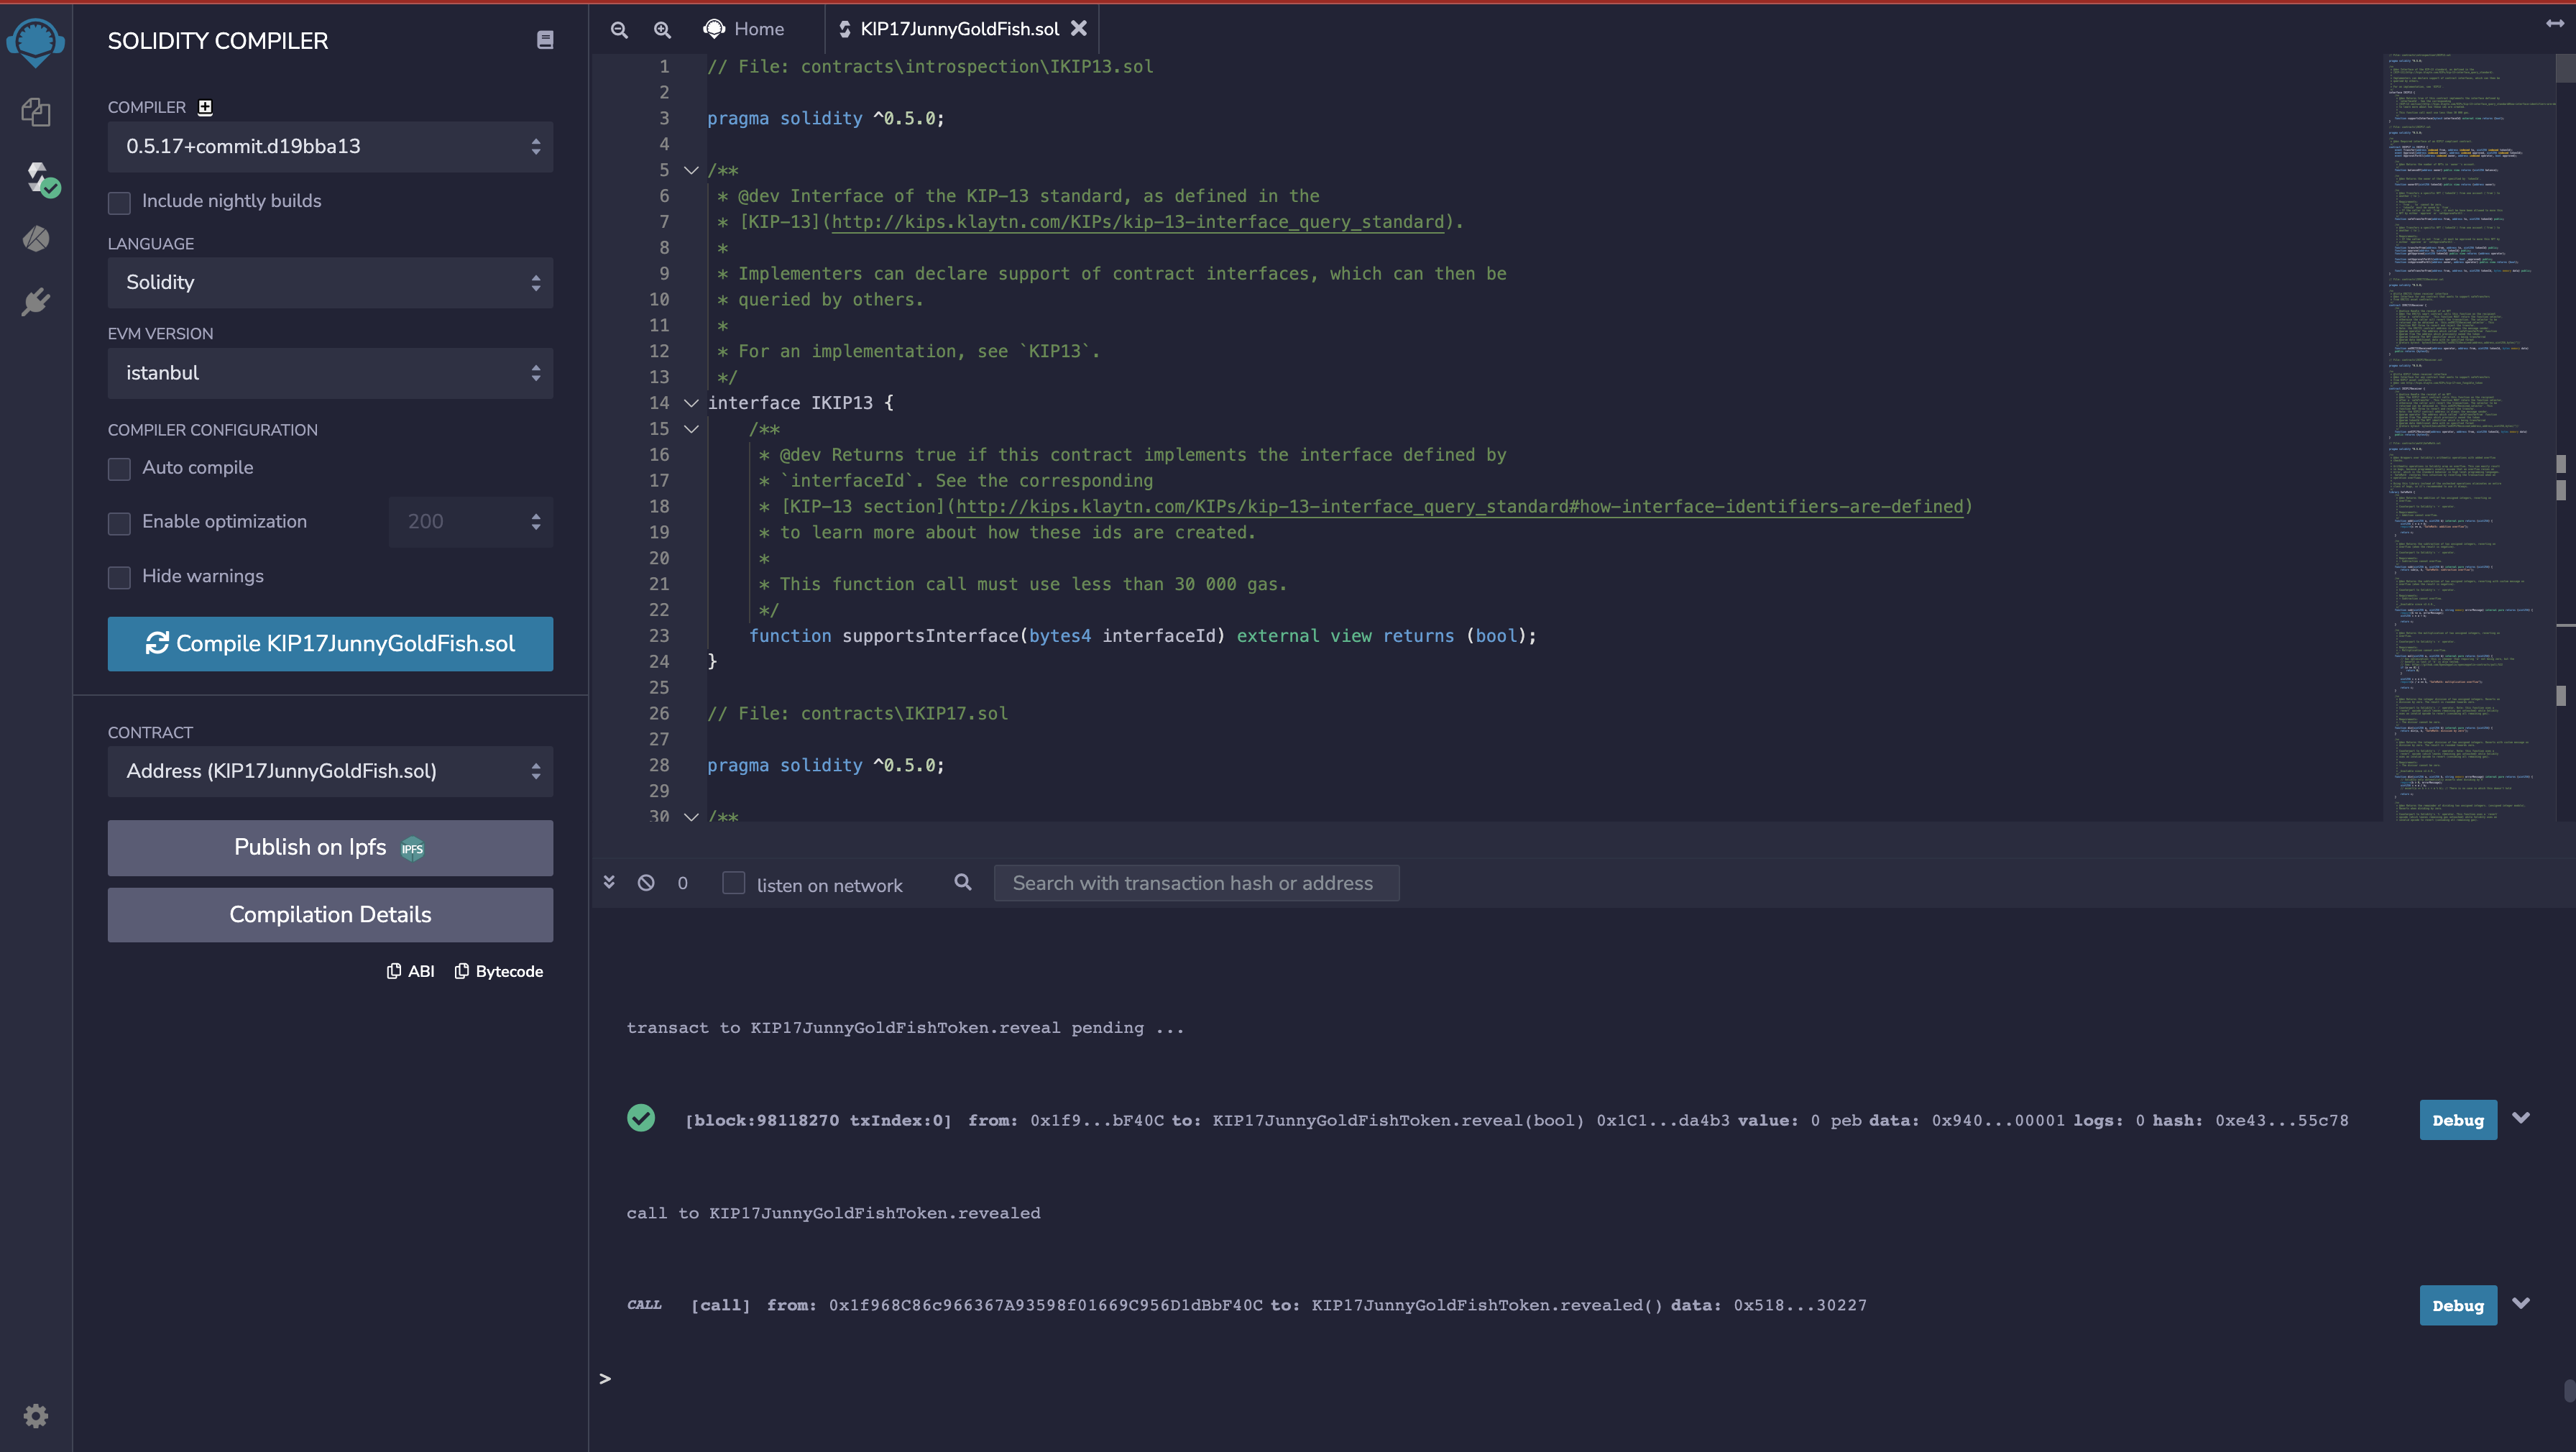The height and width of the screenshot is (1452, 2576).
Task: Open Deploy & run transactions icon
Action: pos(36,239)
